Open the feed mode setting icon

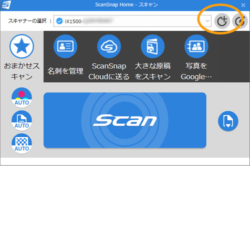click(228, 121)
